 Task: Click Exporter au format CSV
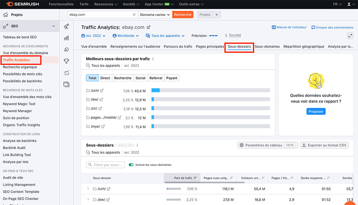tap(324, 145)
